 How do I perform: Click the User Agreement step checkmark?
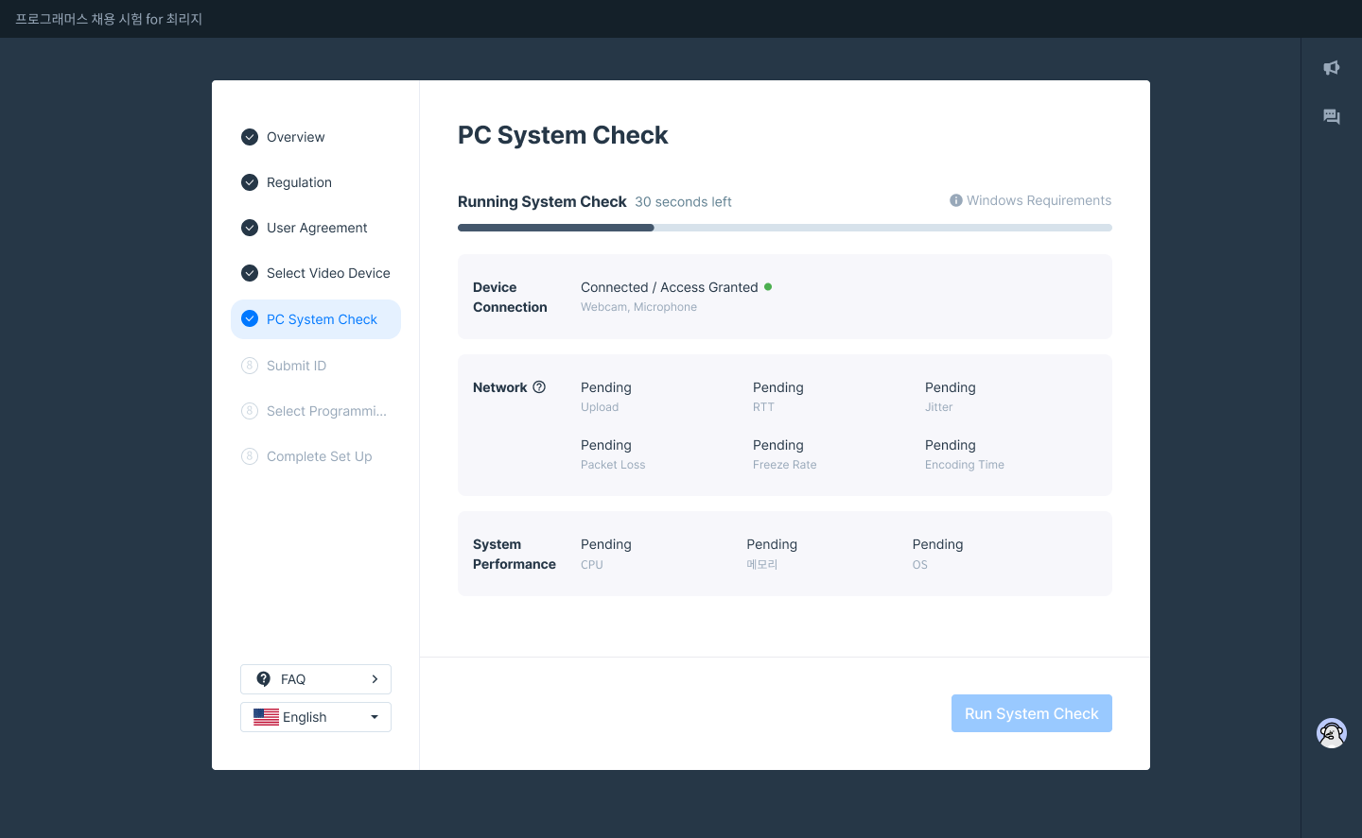tap(250, 228)
